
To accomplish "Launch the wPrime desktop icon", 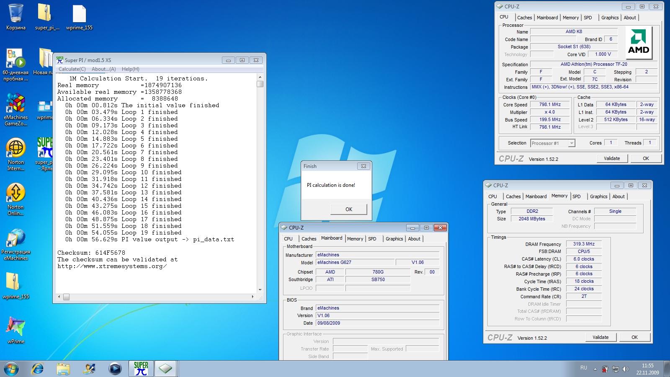I will pyautogui.click(x=16, y=330).
